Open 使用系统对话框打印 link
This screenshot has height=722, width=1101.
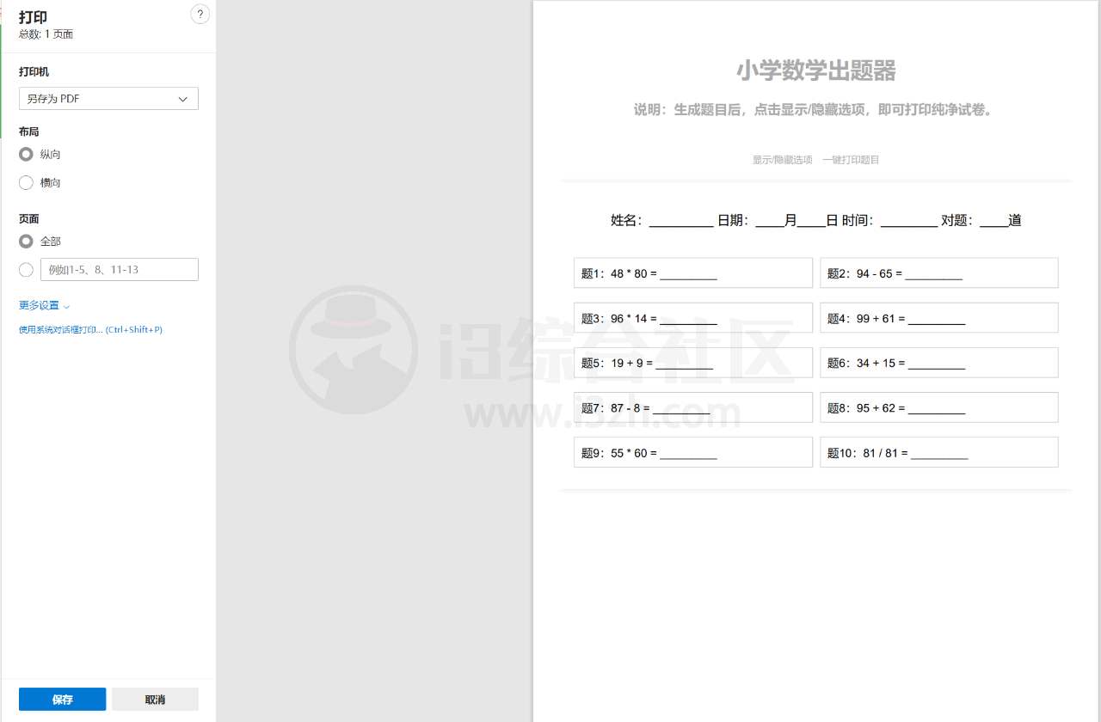point(90,329)
